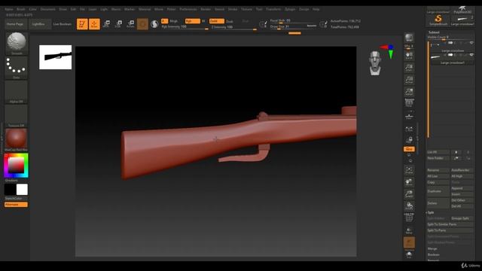
Task: Click the Gizmo 3D toggle icon
Action: tap(142, 24)
